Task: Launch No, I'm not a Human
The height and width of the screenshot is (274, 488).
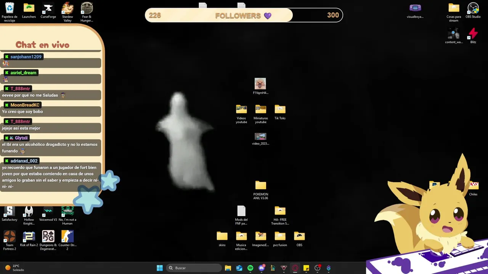Action: pyautogui.click(x=67, y=215)
